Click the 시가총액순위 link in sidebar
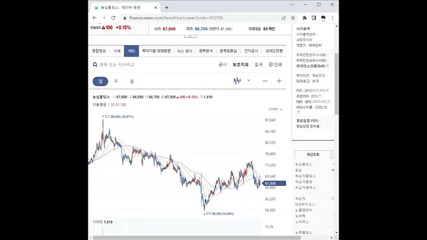 (306, 34)
